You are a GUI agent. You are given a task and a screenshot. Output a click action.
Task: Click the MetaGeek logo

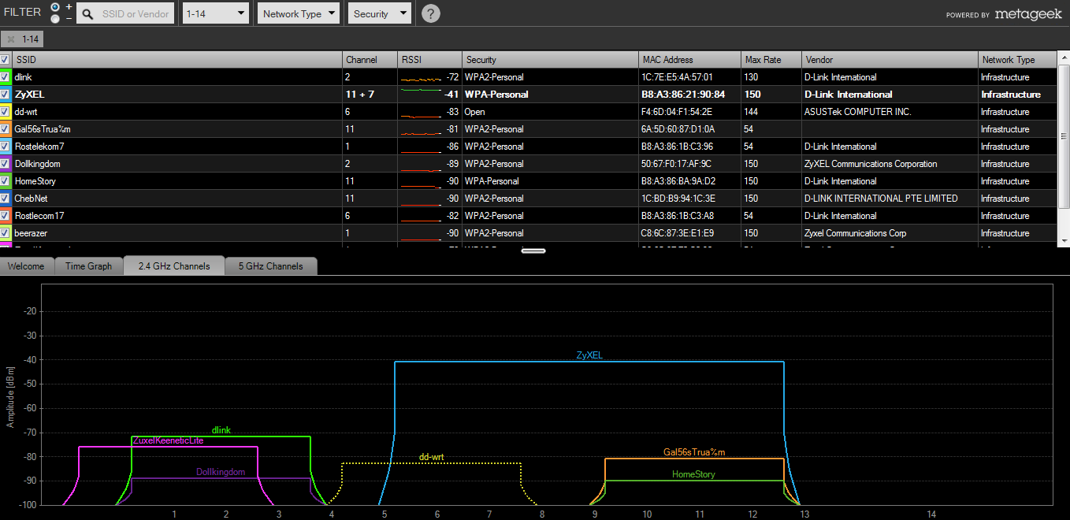(x=1027, y=14)
